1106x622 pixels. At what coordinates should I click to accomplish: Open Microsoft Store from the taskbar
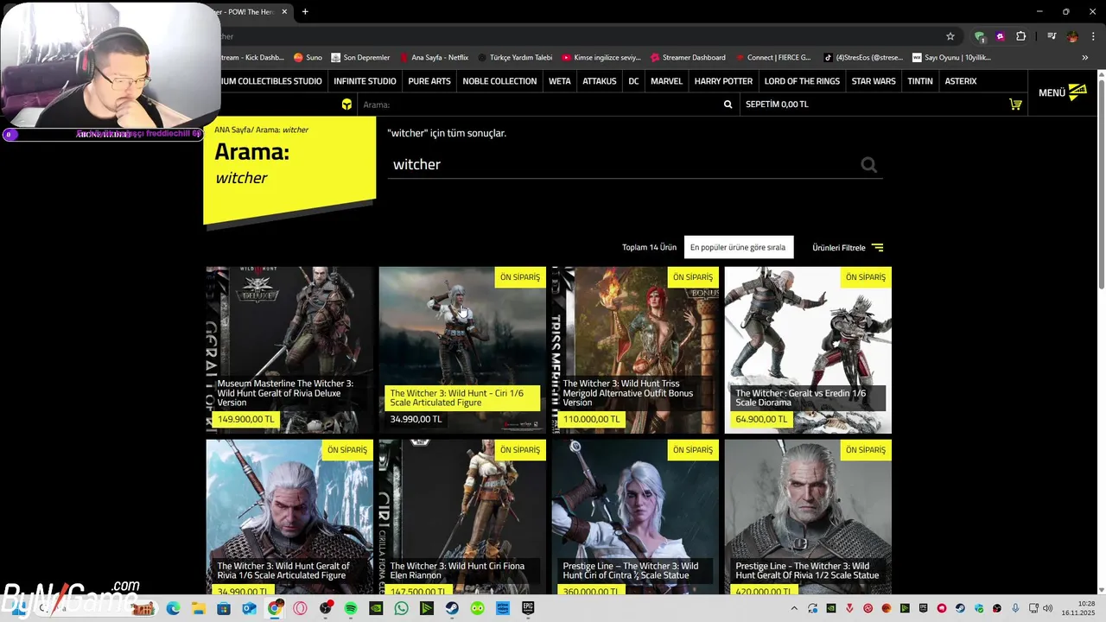pyautogui.click(x=224, y=608)
